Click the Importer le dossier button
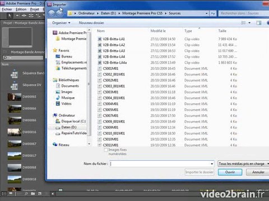This screenshot has width=269, height=201. click(x=199, y=172)
